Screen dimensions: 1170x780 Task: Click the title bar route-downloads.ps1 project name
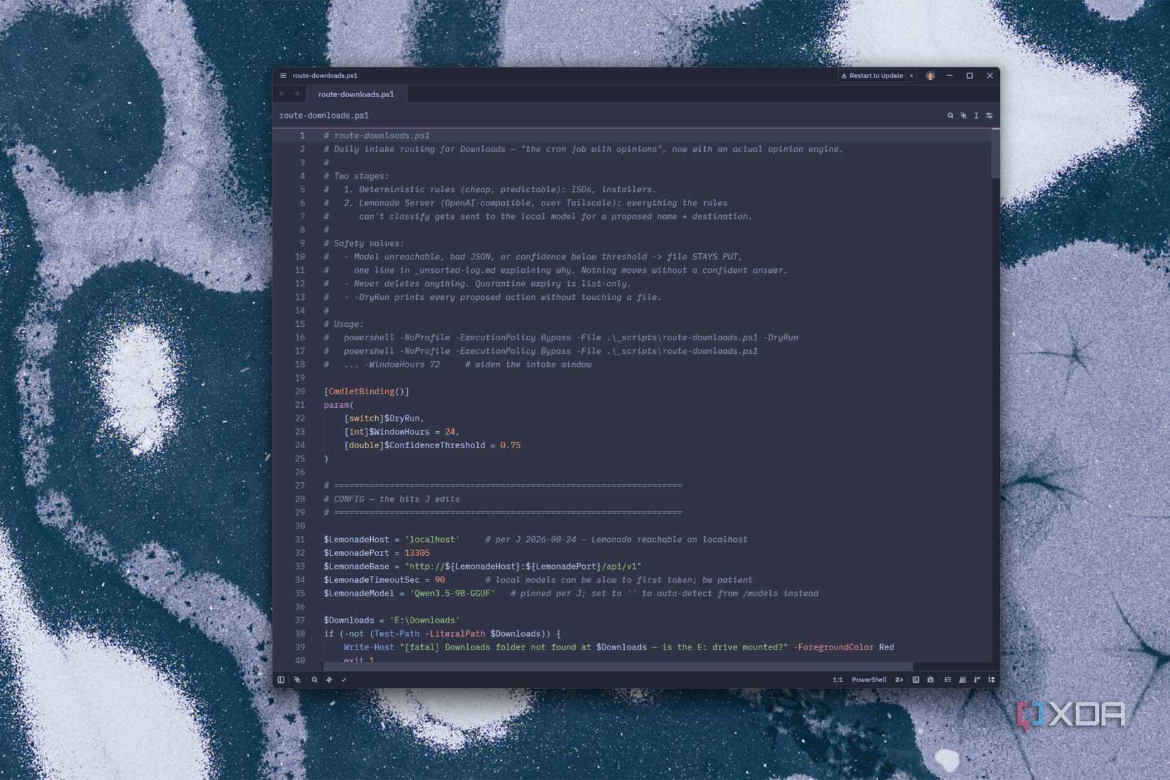[325, 76]
